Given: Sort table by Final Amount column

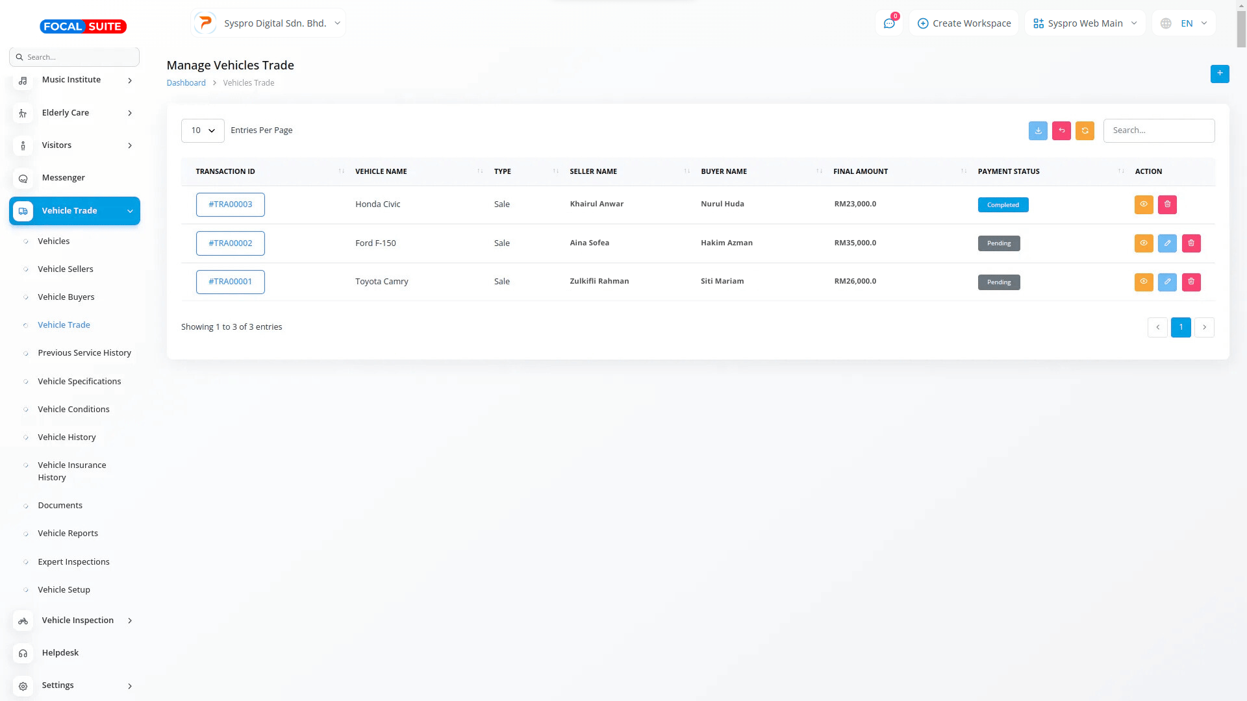Looking at the screenshot, I should point(861,171).
